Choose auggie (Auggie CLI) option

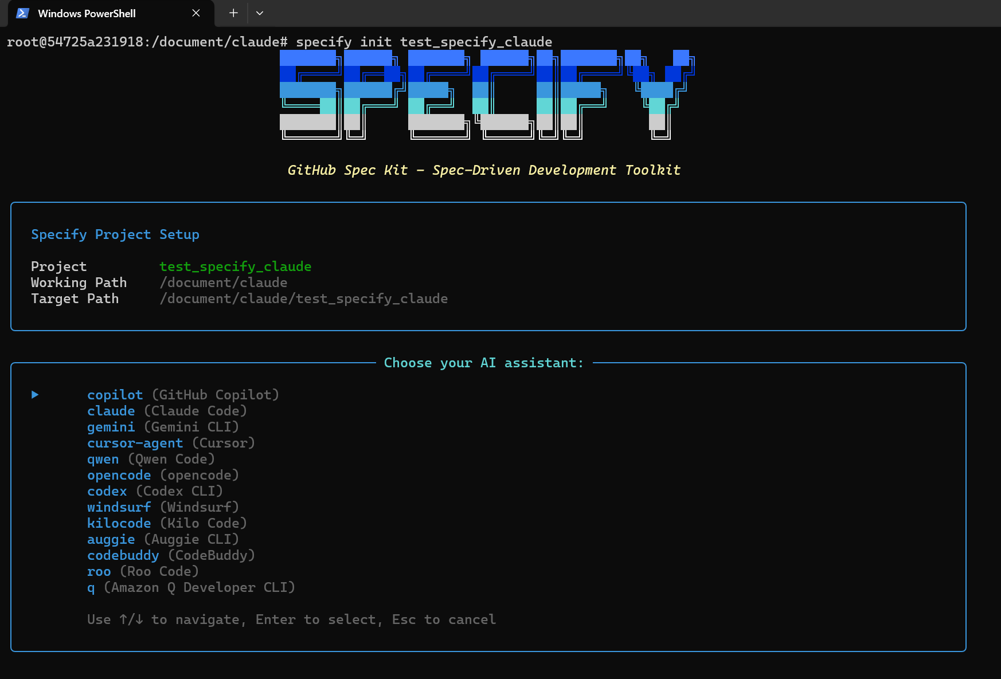point(163,539)
